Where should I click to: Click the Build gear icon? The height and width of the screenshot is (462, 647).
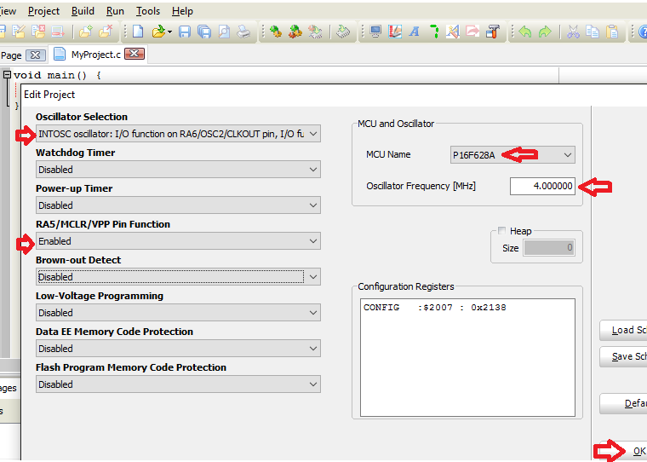click(x=275, y=32)
